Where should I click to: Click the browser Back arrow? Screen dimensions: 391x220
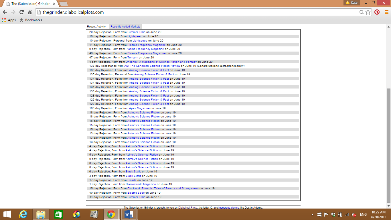5,12
